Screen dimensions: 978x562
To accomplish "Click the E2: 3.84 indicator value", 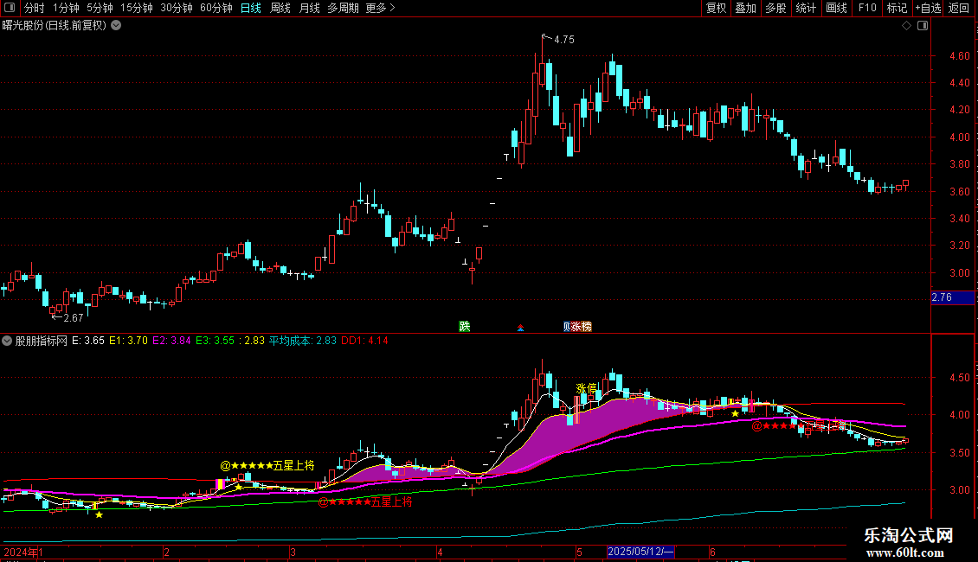I will coord(171,341).
